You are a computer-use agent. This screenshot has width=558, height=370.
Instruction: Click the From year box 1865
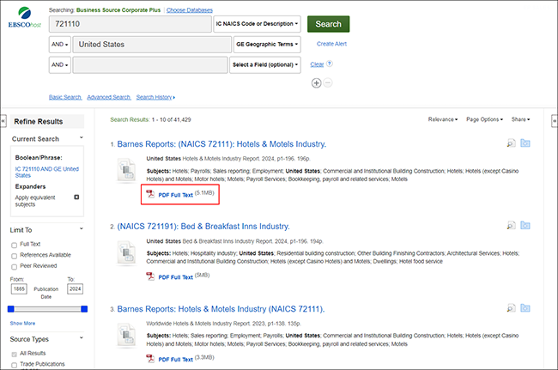19,289
